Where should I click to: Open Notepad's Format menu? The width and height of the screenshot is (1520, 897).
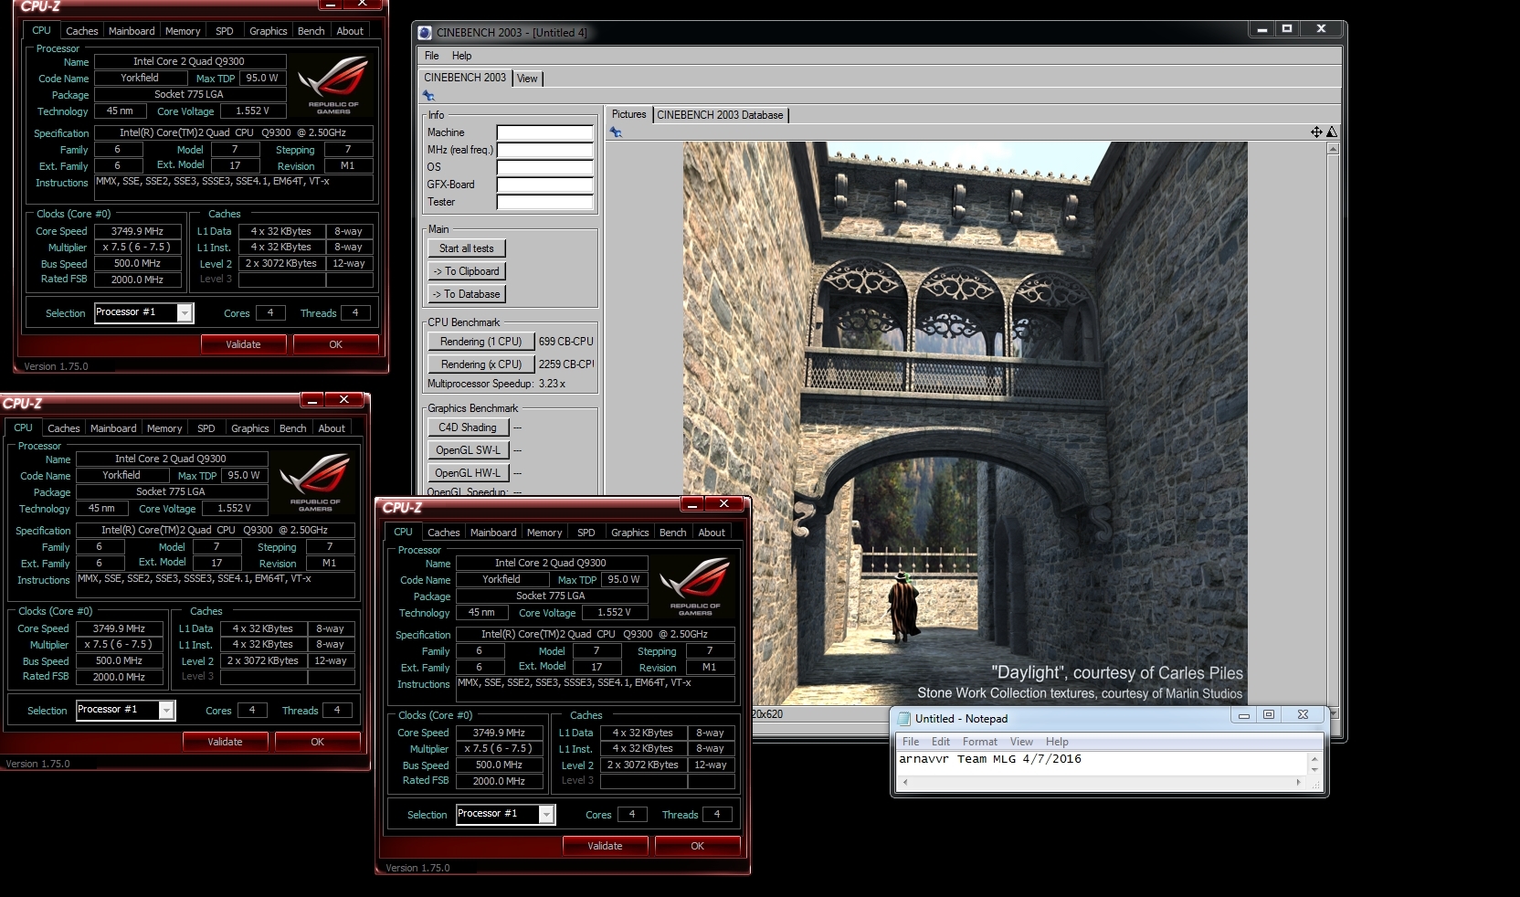coord(980,742)
